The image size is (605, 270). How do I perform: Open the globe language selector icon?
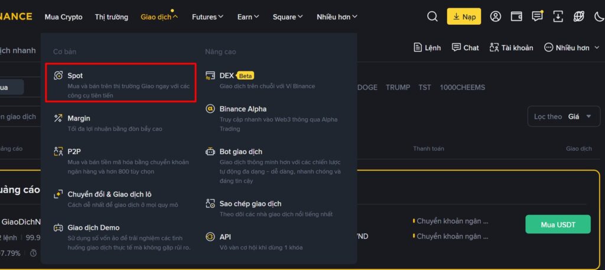click(x=578, y=17)
